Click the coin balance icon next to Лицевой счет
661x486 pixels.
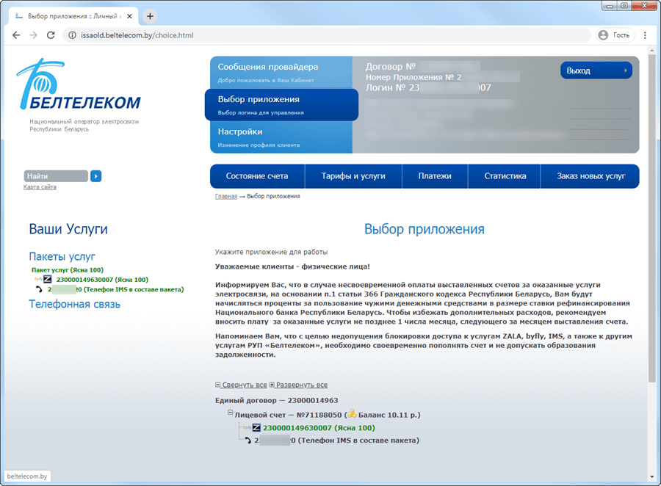click(351, 413)
